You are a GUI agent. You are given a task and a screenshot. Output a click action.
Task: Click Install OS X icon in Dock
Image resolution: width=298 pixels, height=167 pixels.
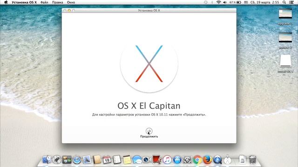click(228, 160)
